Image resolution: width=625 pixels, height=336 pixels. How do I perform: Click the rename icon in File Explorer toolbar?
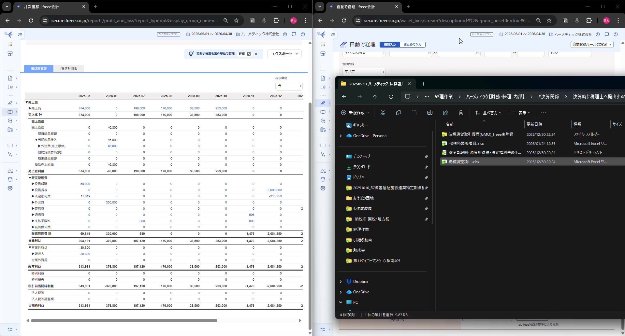429,113
